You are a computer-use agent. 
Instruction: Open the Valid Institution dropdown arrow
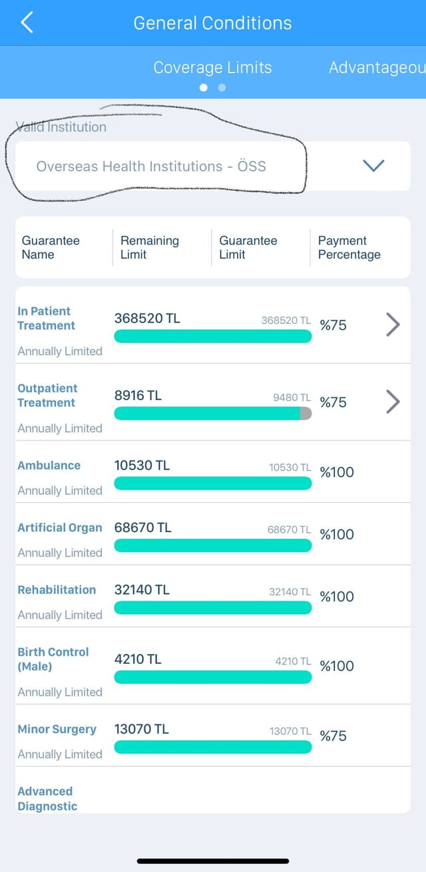point(373,166)
